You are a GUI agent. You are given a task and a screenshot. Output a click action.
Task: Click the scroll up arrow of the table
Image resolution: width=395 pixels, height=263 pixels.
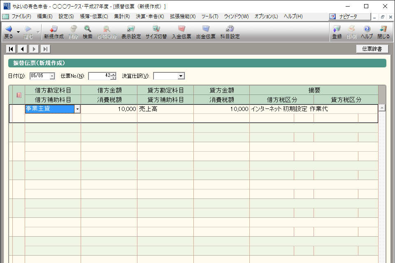coord(382,108)
